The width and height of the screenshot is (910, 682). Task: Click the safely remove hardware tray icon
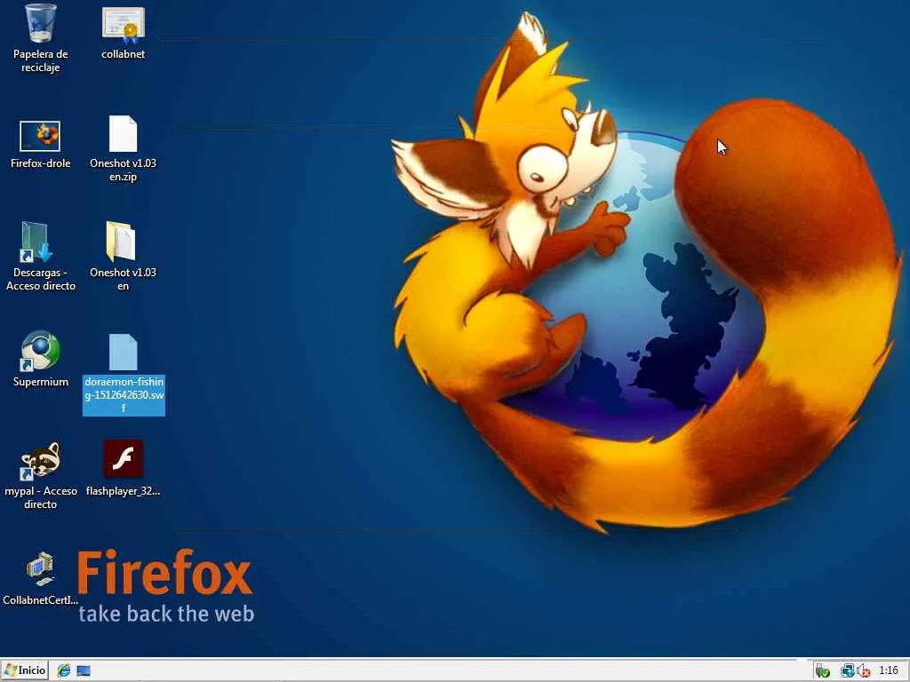822,671
